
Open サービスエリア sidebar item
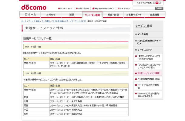(x=148, y=50)
